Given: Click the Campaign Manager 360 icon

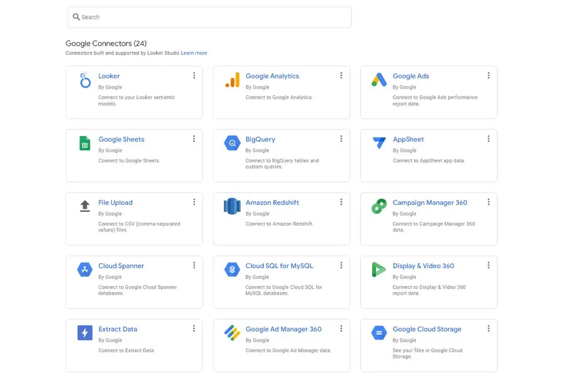Looking at the screenshot, I should (379, 206).
